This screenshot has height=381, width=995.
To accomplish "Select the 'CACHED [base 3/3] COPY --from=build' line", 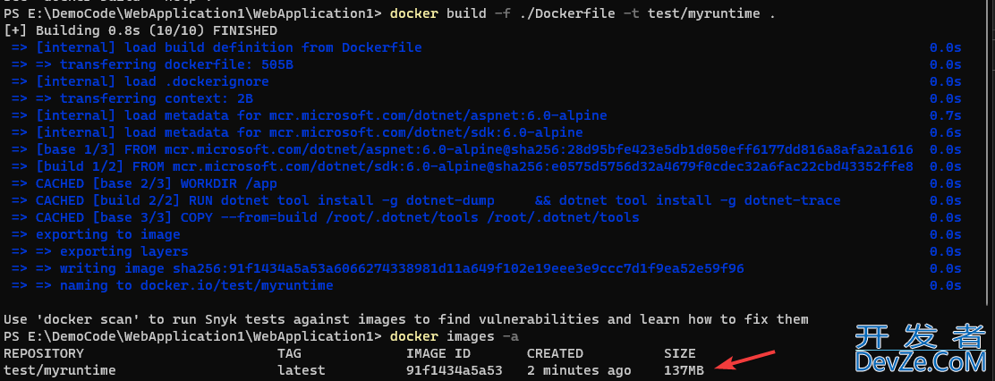I will [x=325, y=218].
